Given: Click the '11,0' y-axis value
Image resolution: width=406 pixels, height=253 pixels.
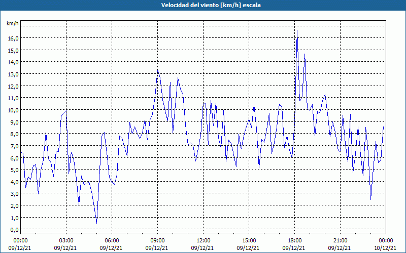Looking at the screenshot, I should pyautogui.click(x=14, y=98).
